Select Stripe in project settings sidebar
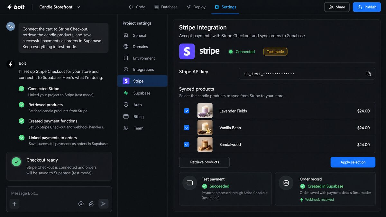Image resolution: width=386 pixels, height=217 pixels. click(142, 81)
